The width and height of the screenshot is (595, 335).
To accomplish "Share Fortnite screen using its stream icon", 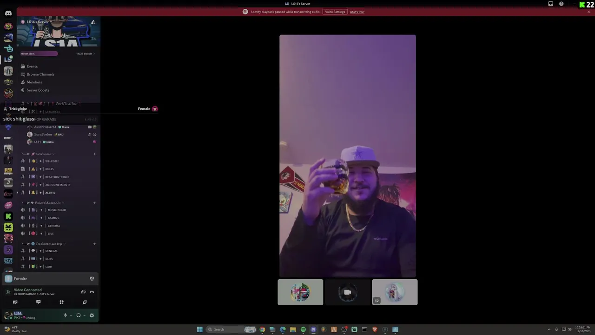I will [x=92, y=279].
